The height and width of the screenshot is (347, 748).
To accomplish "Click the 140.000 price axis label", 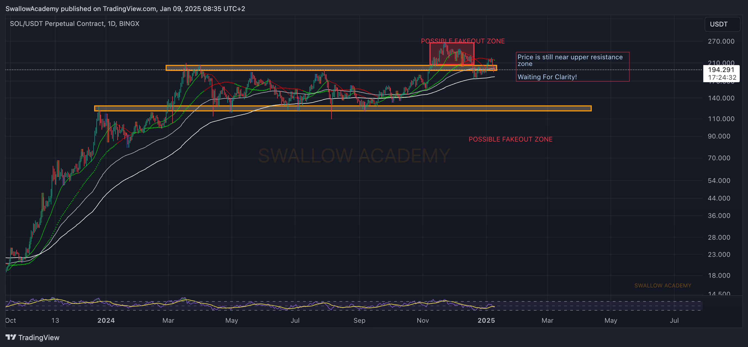I will click(x=721, y=98).
